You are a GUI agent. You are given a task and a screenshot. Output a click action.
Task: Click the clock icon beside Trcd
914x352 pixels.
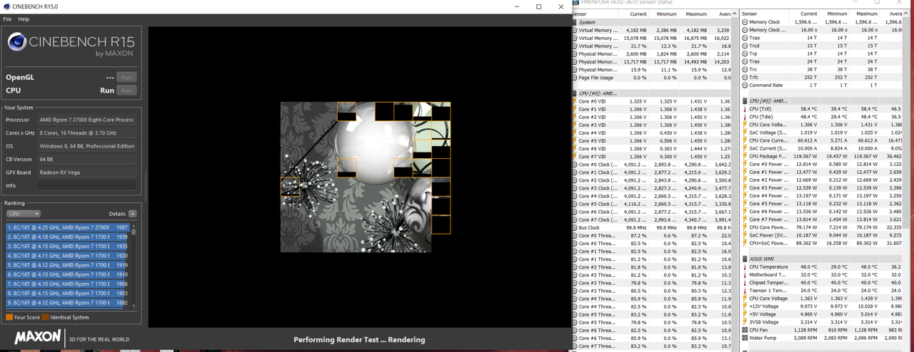click(745, 46)
